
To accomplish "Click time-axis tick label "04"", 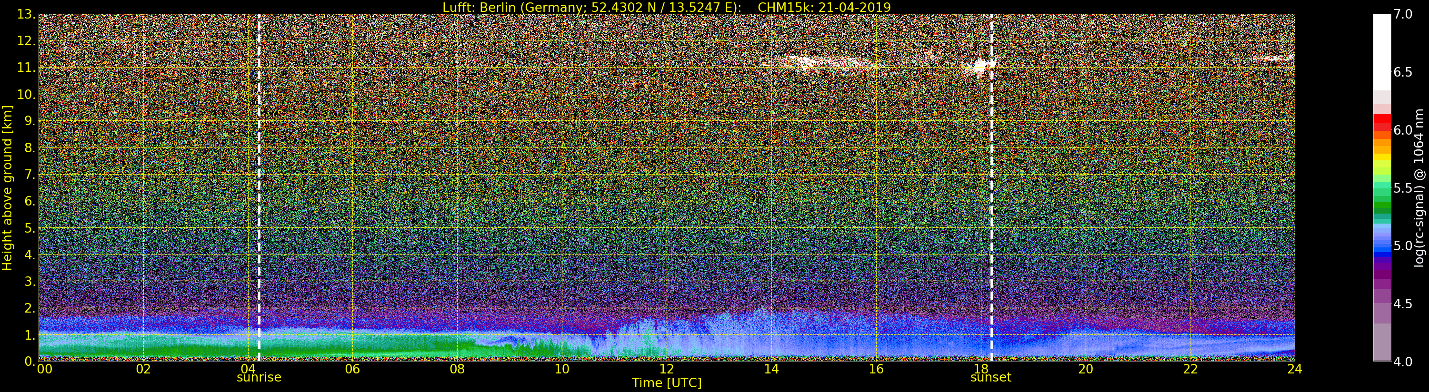I will 248,369.
